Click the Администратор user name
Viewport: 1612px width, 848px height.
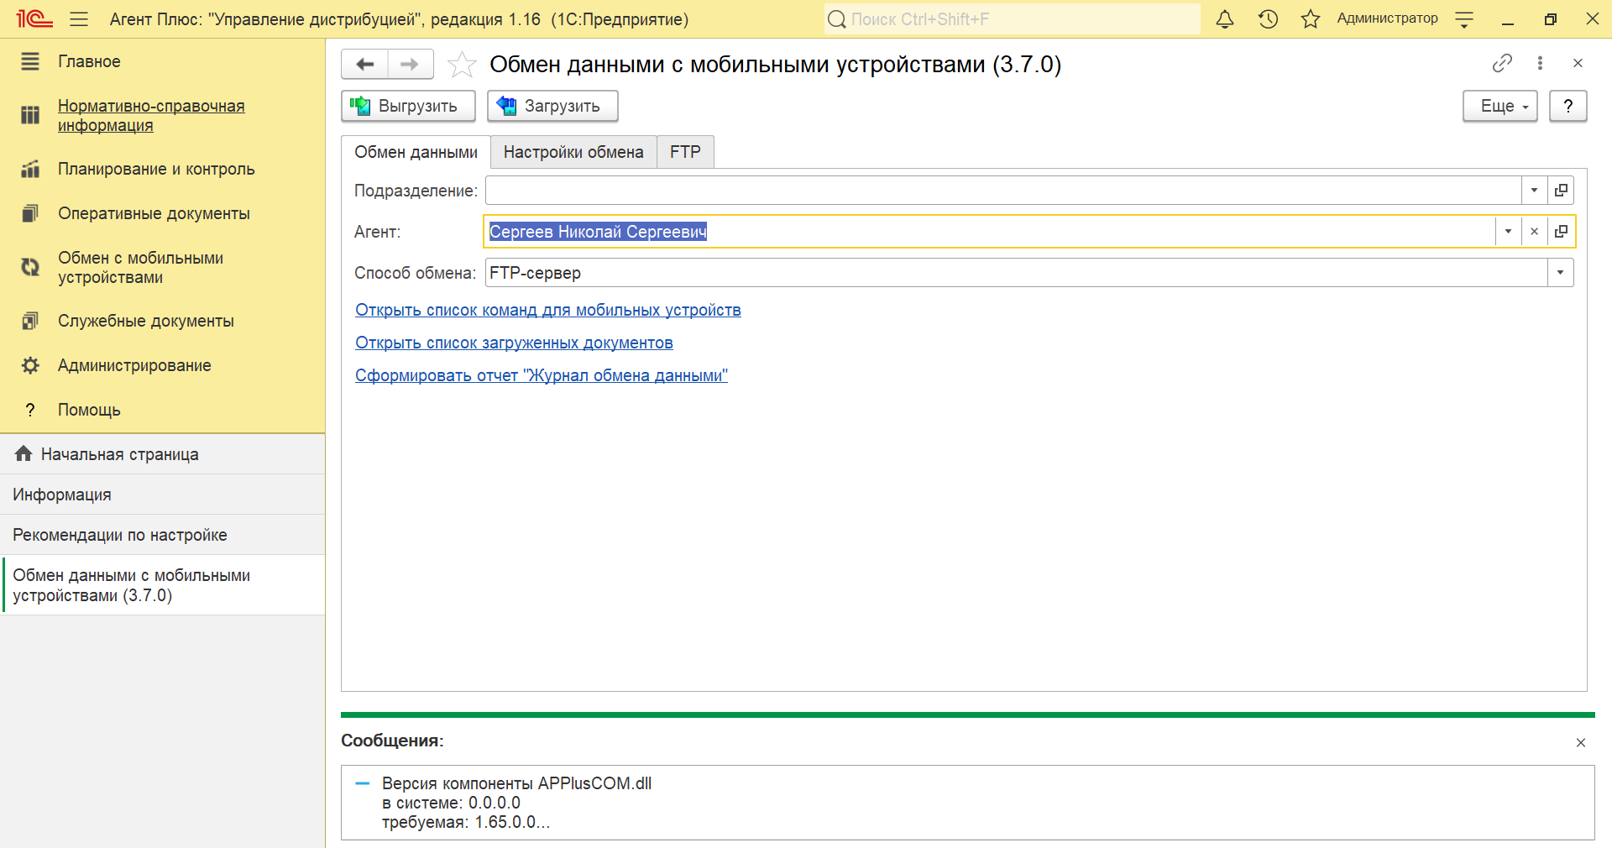pos(1387,18)
